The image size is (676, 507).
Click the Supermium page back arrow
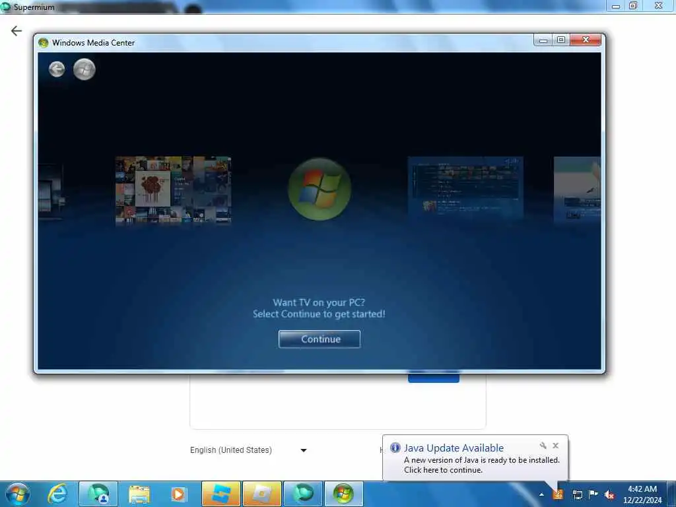pos(17,30)
